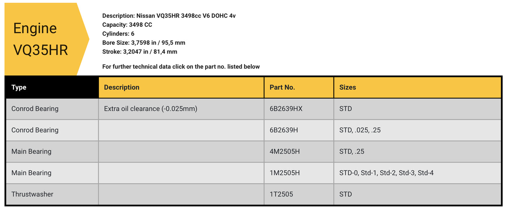Click part number 4M2505H

(x=284, y=151)
